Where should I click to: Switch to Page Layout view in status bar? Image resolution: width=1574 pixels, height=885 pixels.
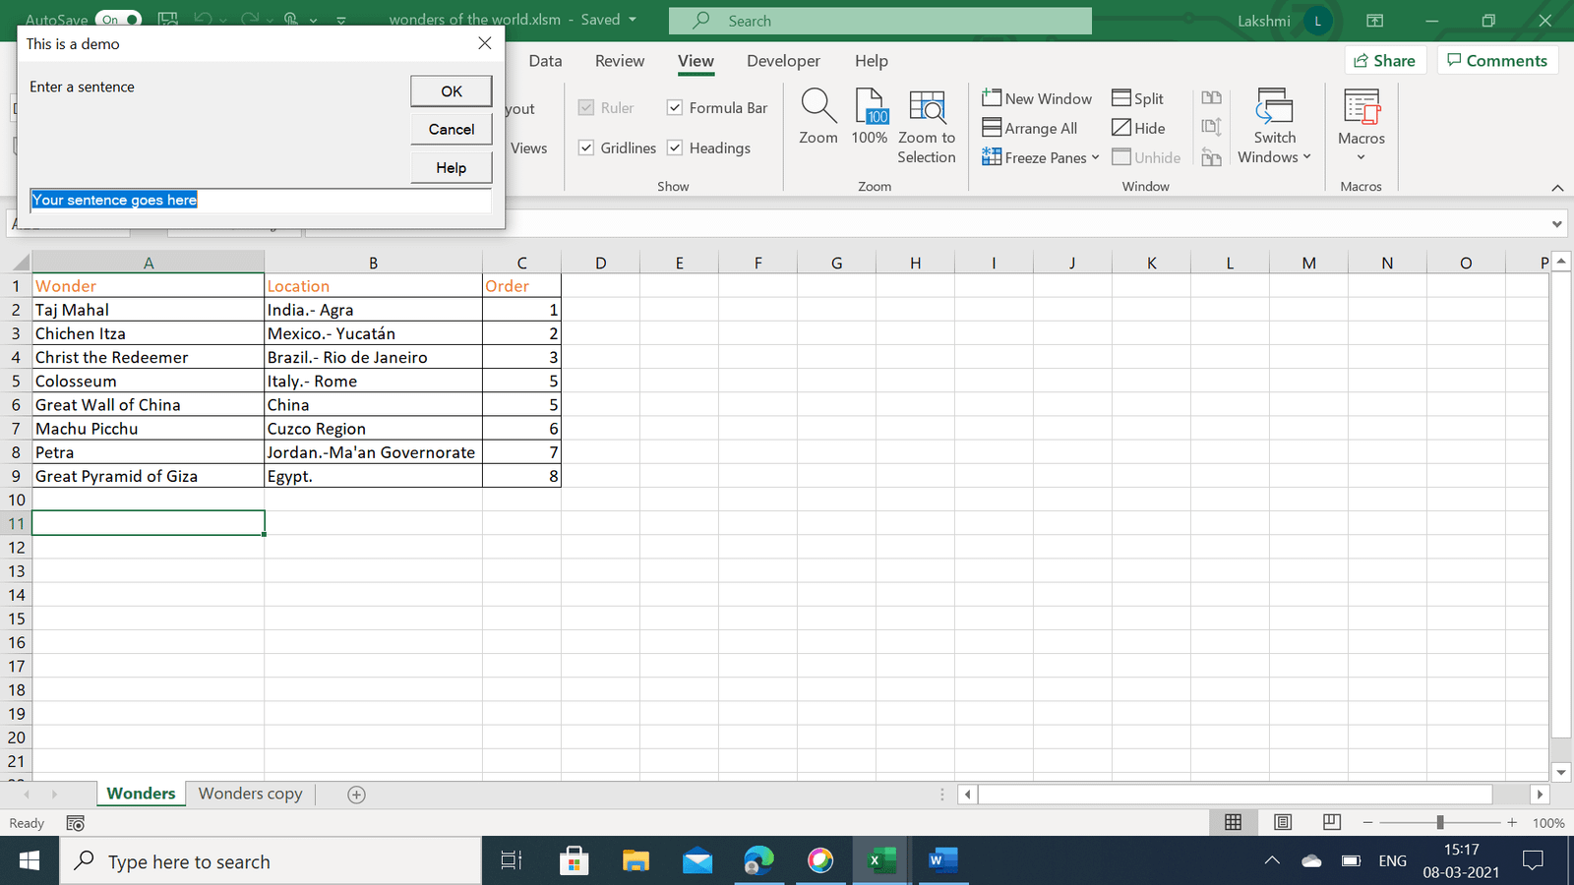[1283, 822]
